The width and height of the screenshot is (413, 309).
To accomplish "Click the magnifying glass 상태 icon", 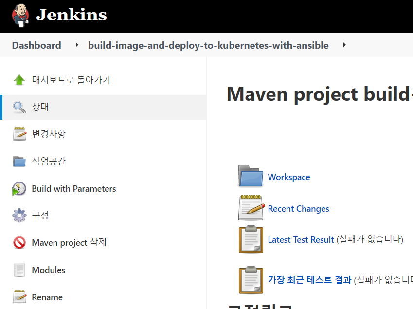I will pos(19,107).
